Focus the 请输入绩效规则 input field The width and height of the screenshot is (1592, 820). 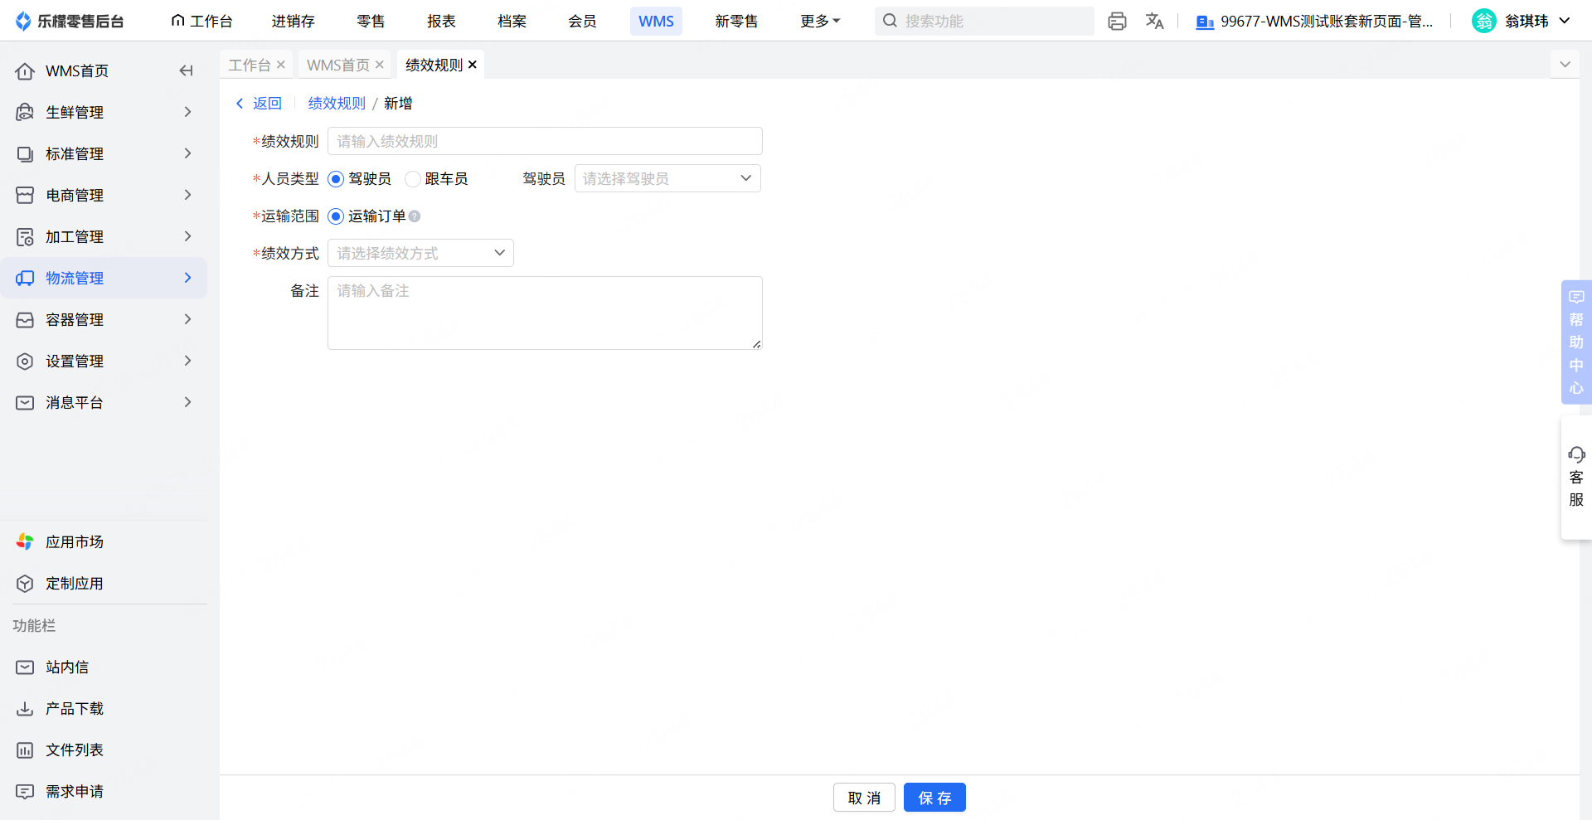545,141
